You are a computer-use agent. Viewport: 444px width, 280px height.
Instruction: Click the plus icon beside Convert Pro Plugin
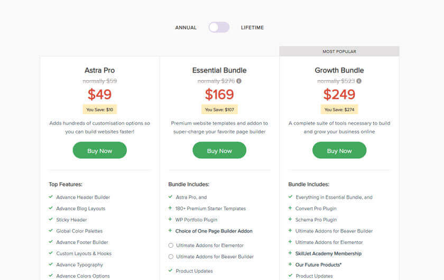point(290,208)
